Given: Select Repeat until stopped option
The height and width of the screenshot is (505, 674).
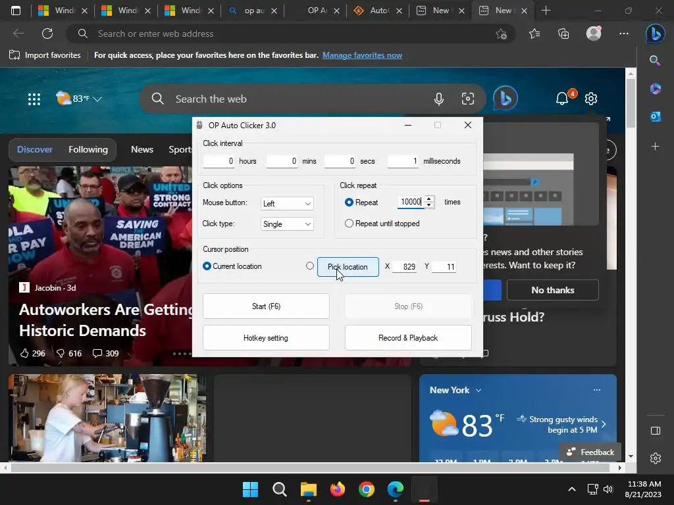Looking at the screenshot, I should (x=349, y=224).
